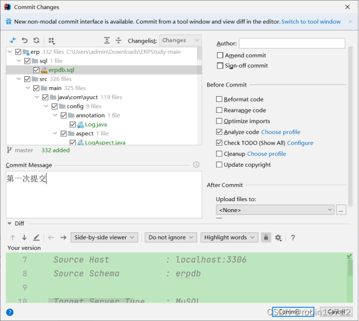Click Choose profile link next to Cleanup
The height and width of the screenshot is (321, 359).
coord(267,154)
